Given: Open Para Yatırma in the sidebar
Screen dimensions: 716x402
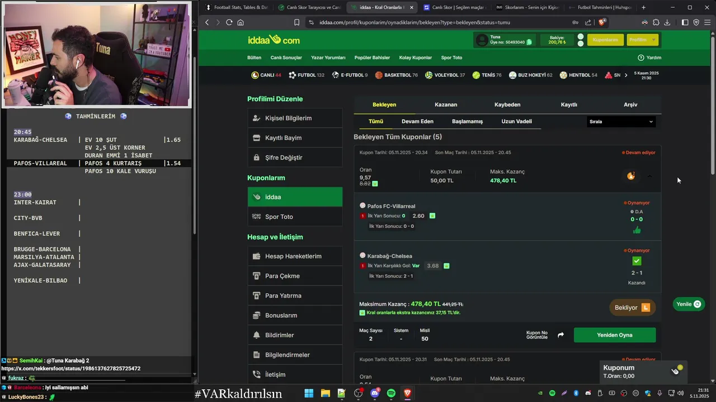Looking at the screenshot, I should pos(295,295).
